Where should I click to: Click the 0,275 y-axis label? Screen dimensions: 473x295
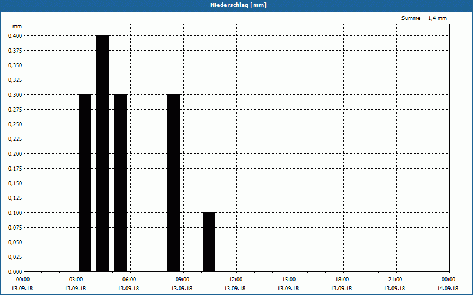pos(15,110)
